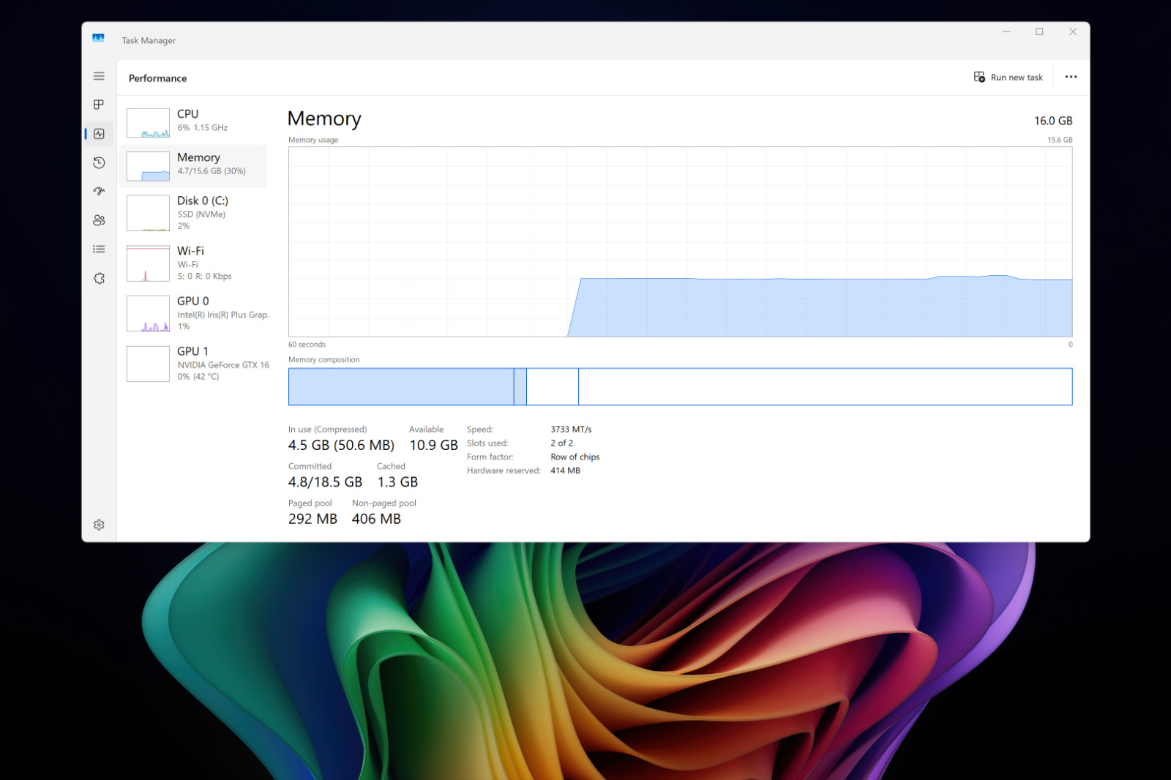Click the Run new task icon
Viewport: 1171px width, 780px height.
[979, 77]
